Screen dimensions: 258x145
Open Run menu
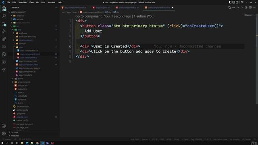(x=43, y=2)
